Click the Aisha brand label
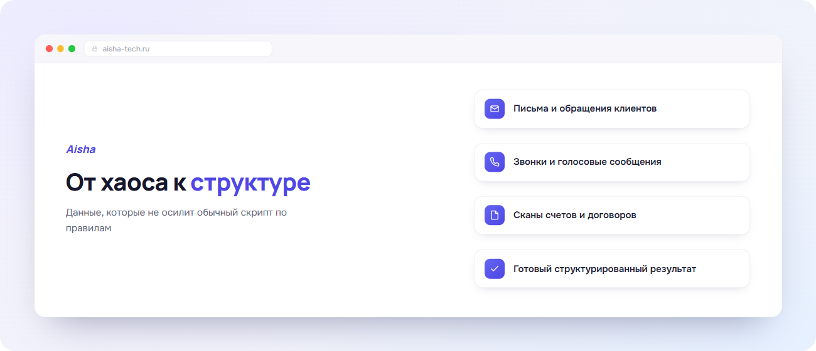The height and width of the screenshot is (351, 816). 81,149
